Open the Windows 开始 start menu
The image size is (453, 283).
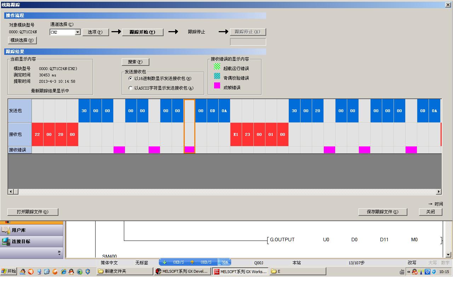point(9,271)
